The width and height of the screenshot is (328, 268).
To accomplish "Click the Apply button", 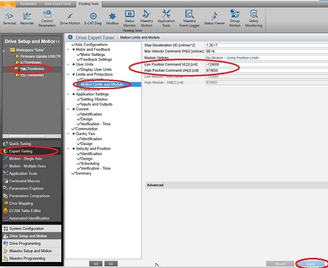I will click(310, 264).
